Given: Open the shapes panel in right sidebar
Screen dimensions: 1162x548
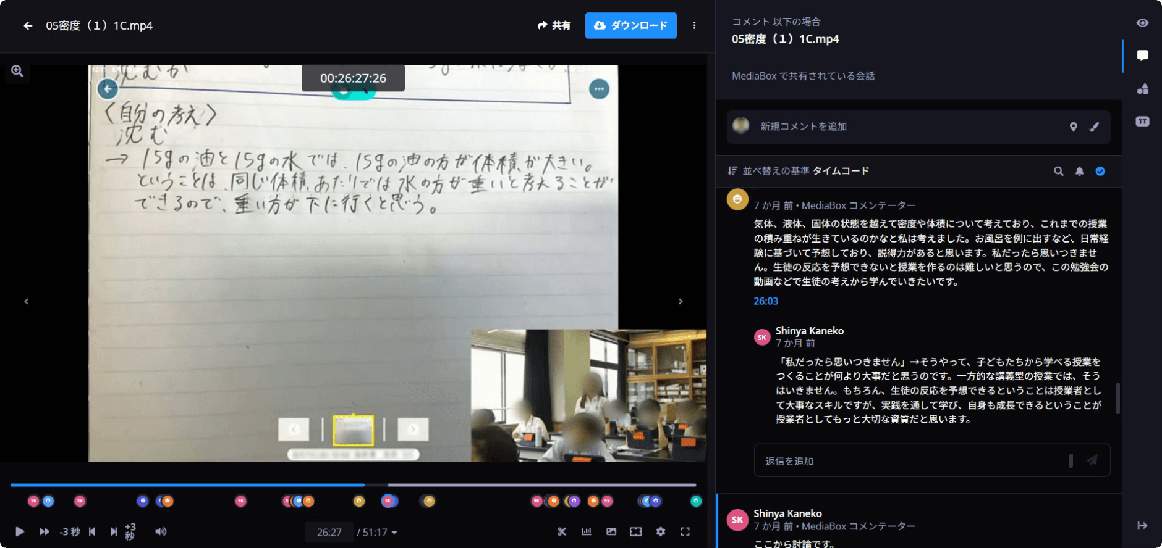Looking at the screenshot, I should coord(1142,89).
